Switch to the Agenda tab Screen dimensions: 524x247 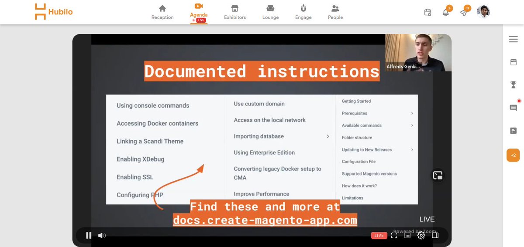pos(199,12)
